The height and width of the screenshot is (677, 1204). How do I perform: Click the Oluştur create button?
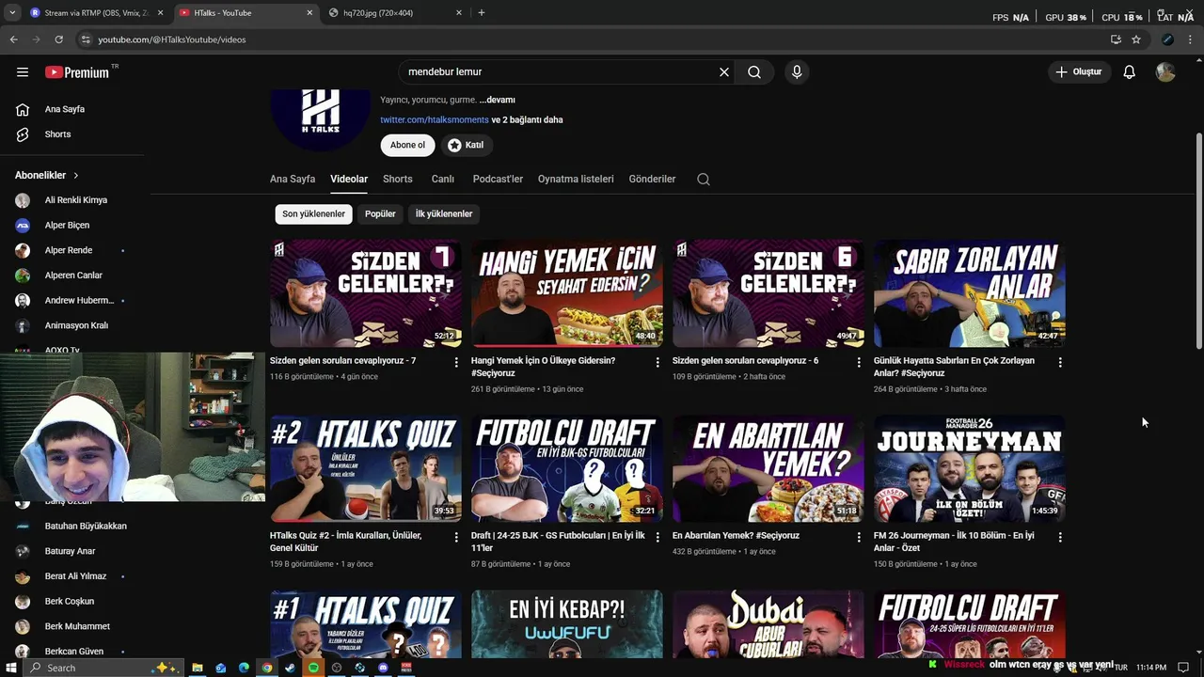(x=1078, y=71)
